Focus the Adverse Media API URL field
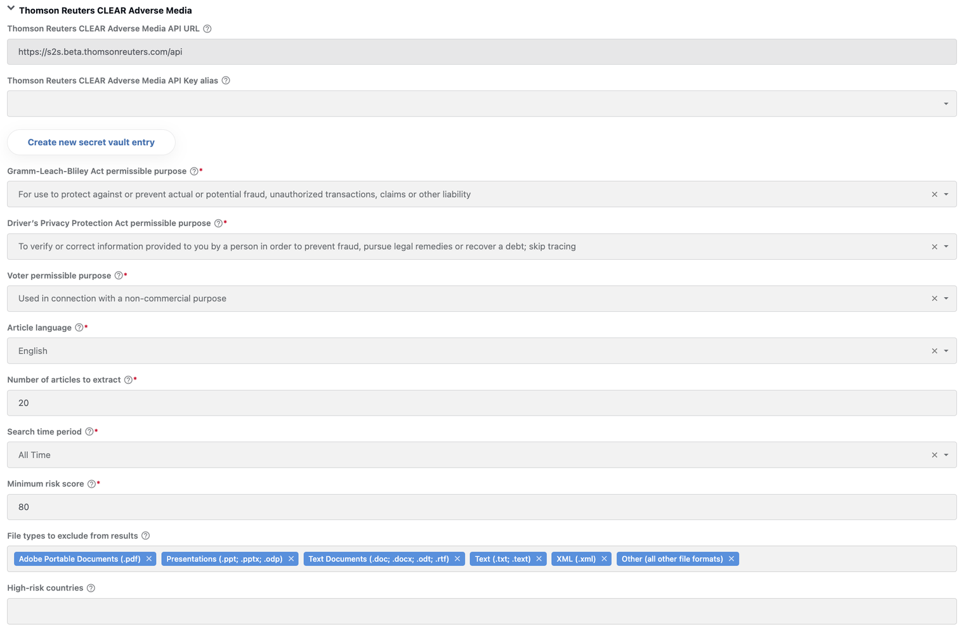The image size is (964, 631). 482,52
